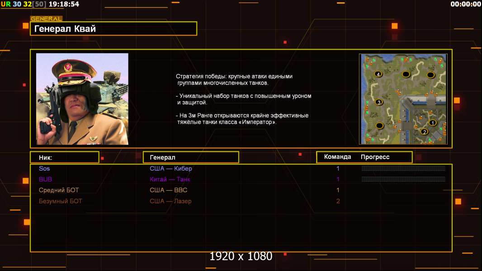This screenshot has width=482, height=271.
Task: Click the empty start spot below marker 3
Action: 380,126
